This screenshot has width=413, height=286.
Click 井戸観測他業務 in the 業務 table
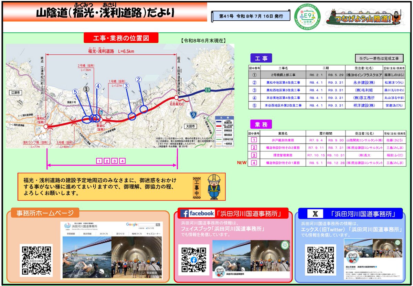click(282, 140)
